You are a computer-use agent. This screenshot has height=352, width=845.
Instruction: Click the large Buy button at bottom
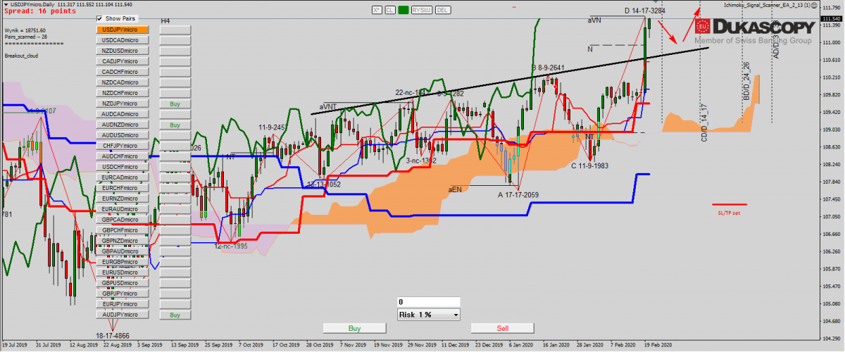click(x=355, y=328)
